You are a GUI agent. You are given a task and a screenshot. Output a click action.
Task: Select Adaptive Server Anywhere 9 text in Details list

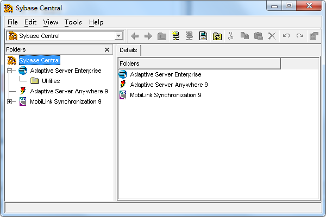click(x=169, y=85)
